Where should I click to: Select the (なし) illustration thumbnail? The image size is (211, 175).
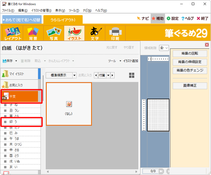pyautogui.click(x=69, y=104)
